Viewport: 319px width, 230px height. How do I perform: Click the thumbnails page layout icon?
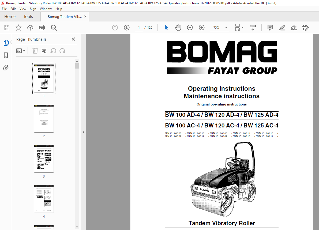tap(44, 51)
